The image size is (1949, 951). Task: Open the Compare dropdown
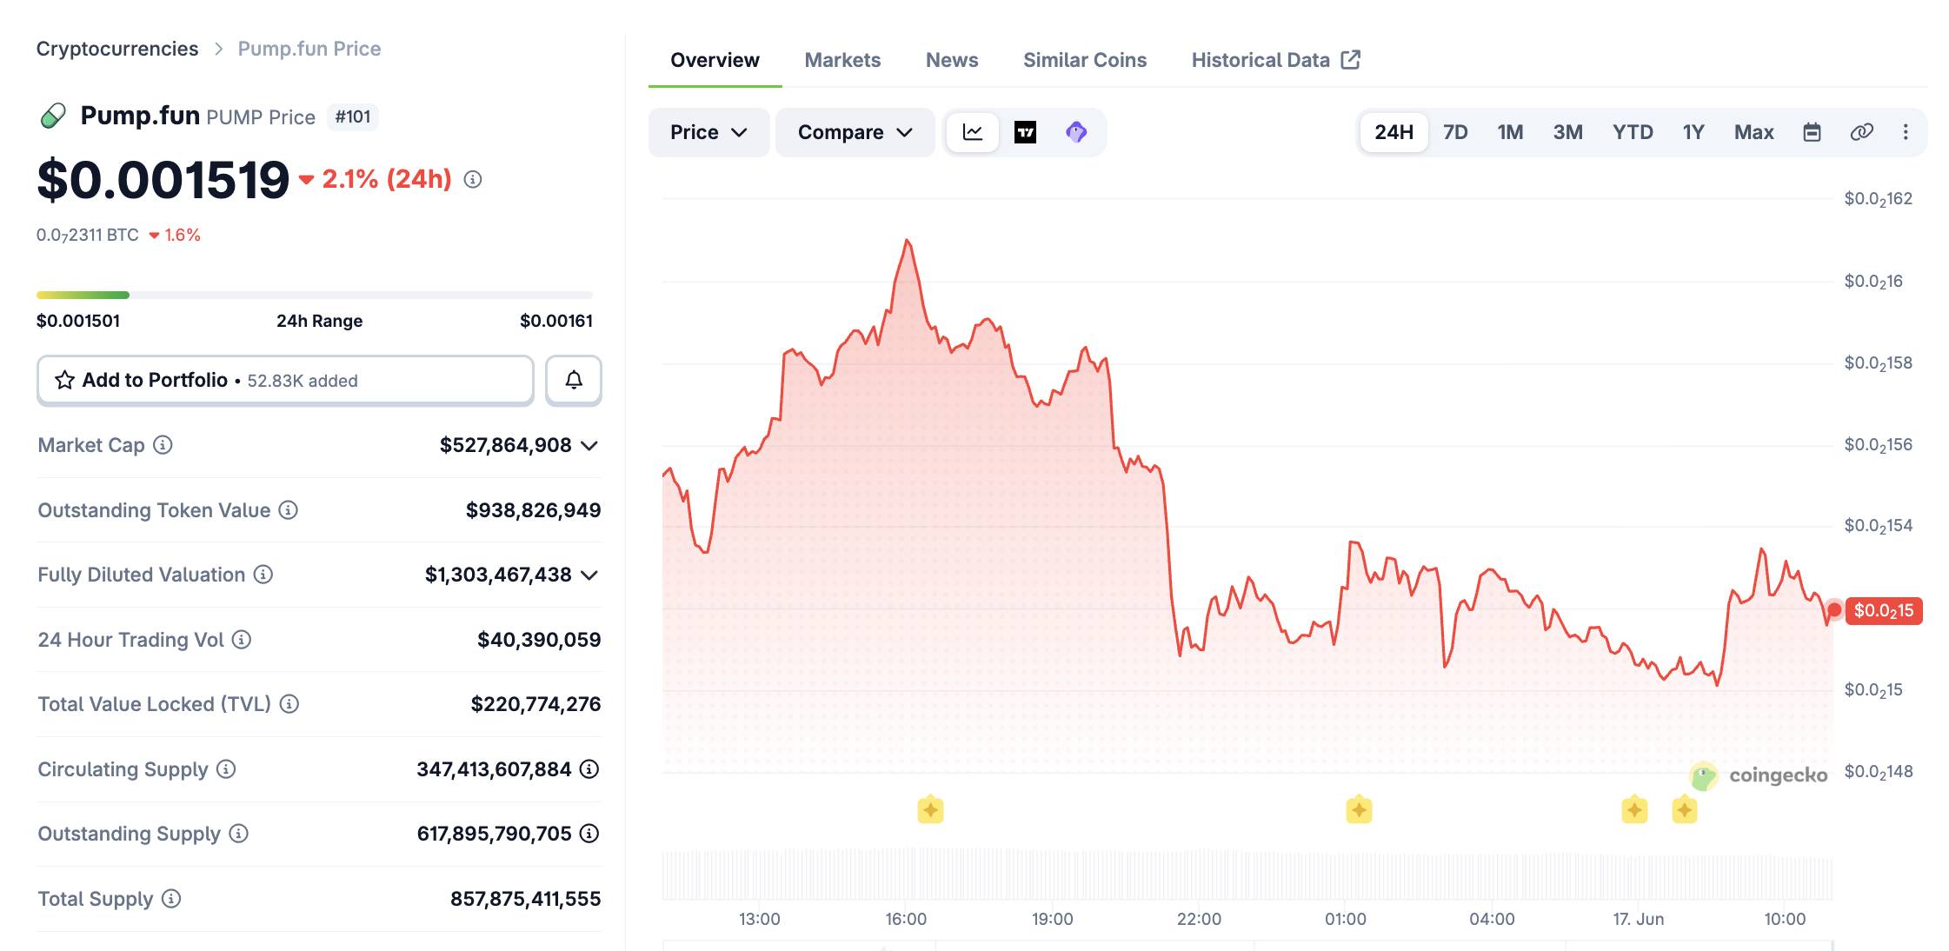pos(855,132)
